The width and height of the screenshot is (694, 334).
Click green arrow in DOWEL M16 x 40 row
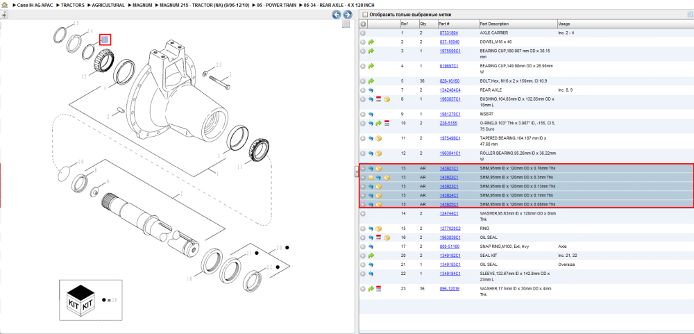pos(371,42)
